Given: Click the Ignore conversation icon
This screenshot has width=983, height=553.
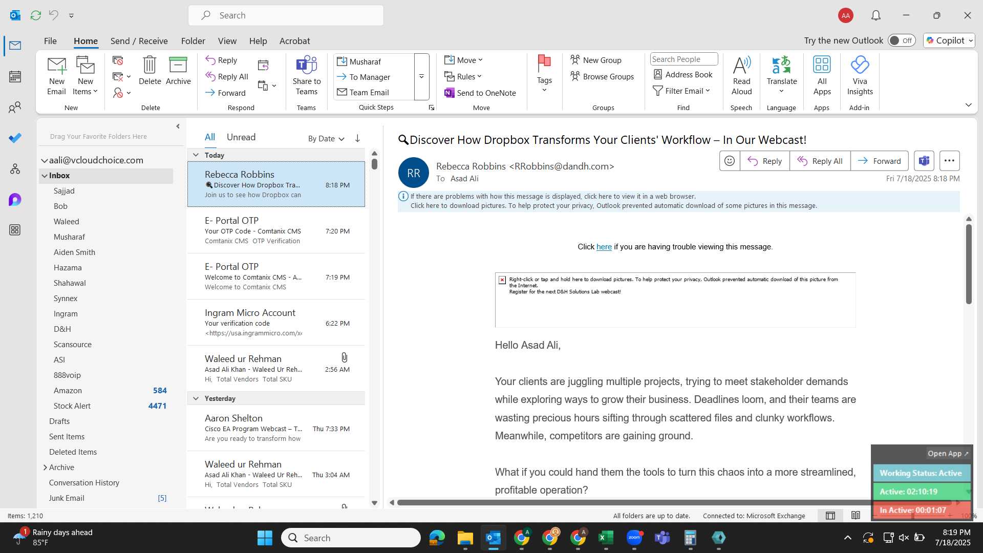Looking at the screenshot, I should coord(118,61).
